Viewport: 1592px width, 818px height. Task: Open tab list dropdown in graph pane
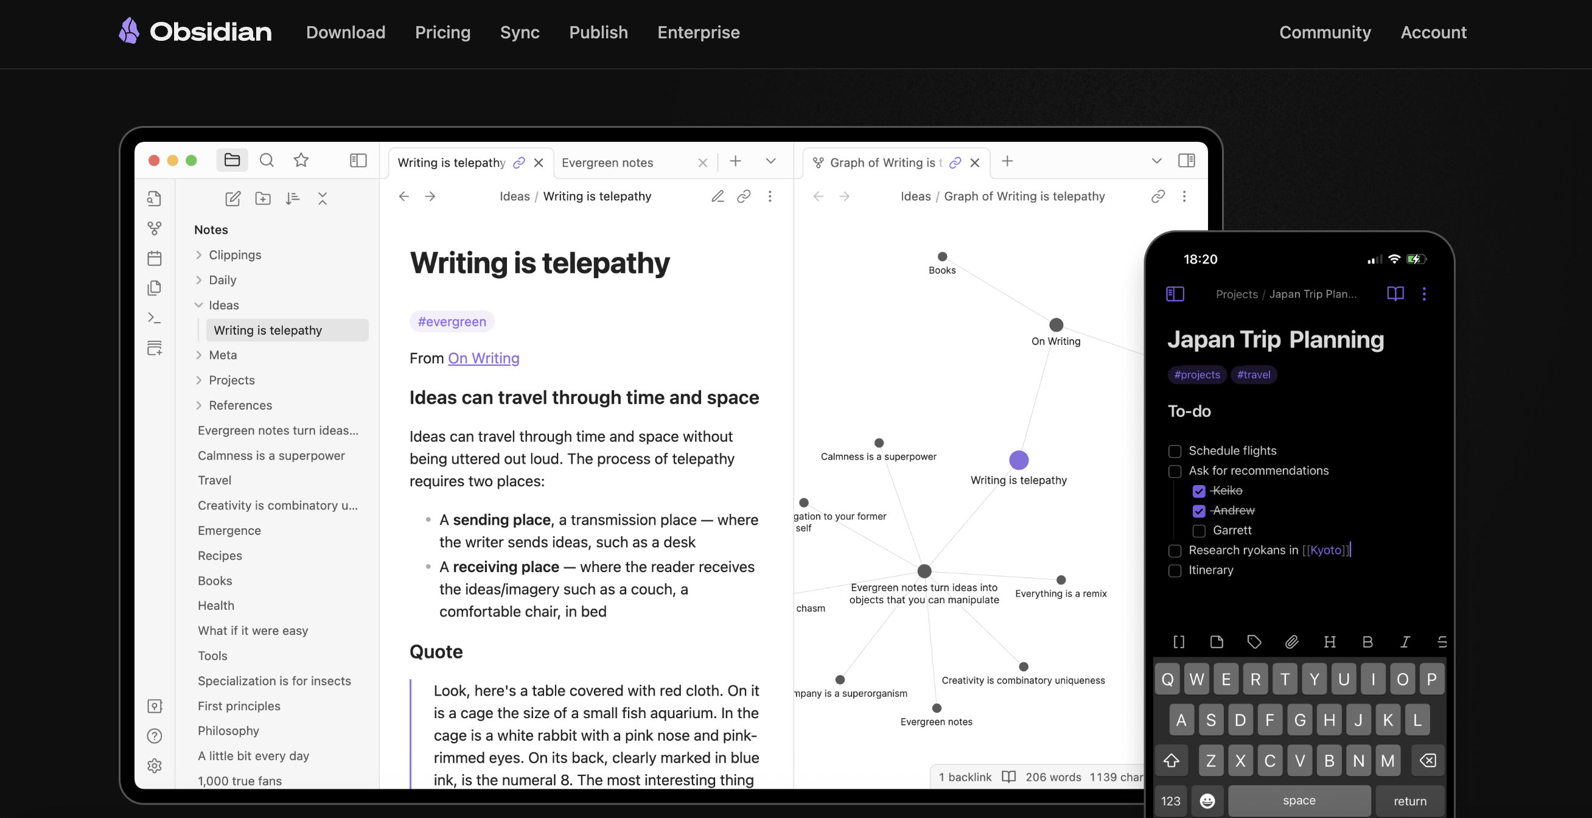pyautogui.click(x=1156, y=161)
